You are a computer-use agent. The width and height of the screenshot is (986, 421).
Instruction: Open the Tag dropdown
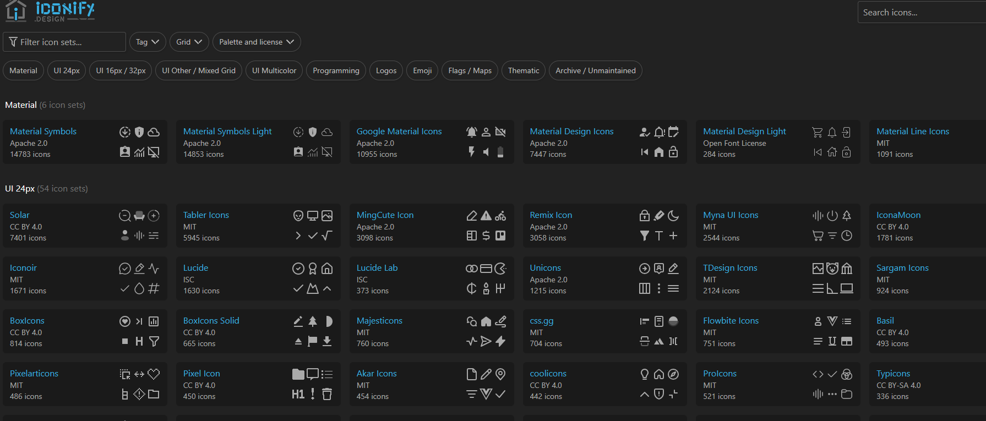148,42
